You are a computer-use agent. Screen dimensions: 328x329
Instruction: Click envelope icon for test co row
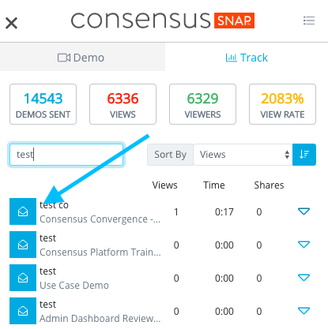point(23,211)
